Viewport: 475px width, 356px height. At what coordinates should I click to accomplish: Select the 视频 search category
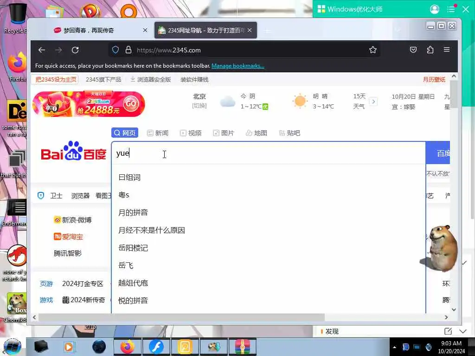coord(191,133)
